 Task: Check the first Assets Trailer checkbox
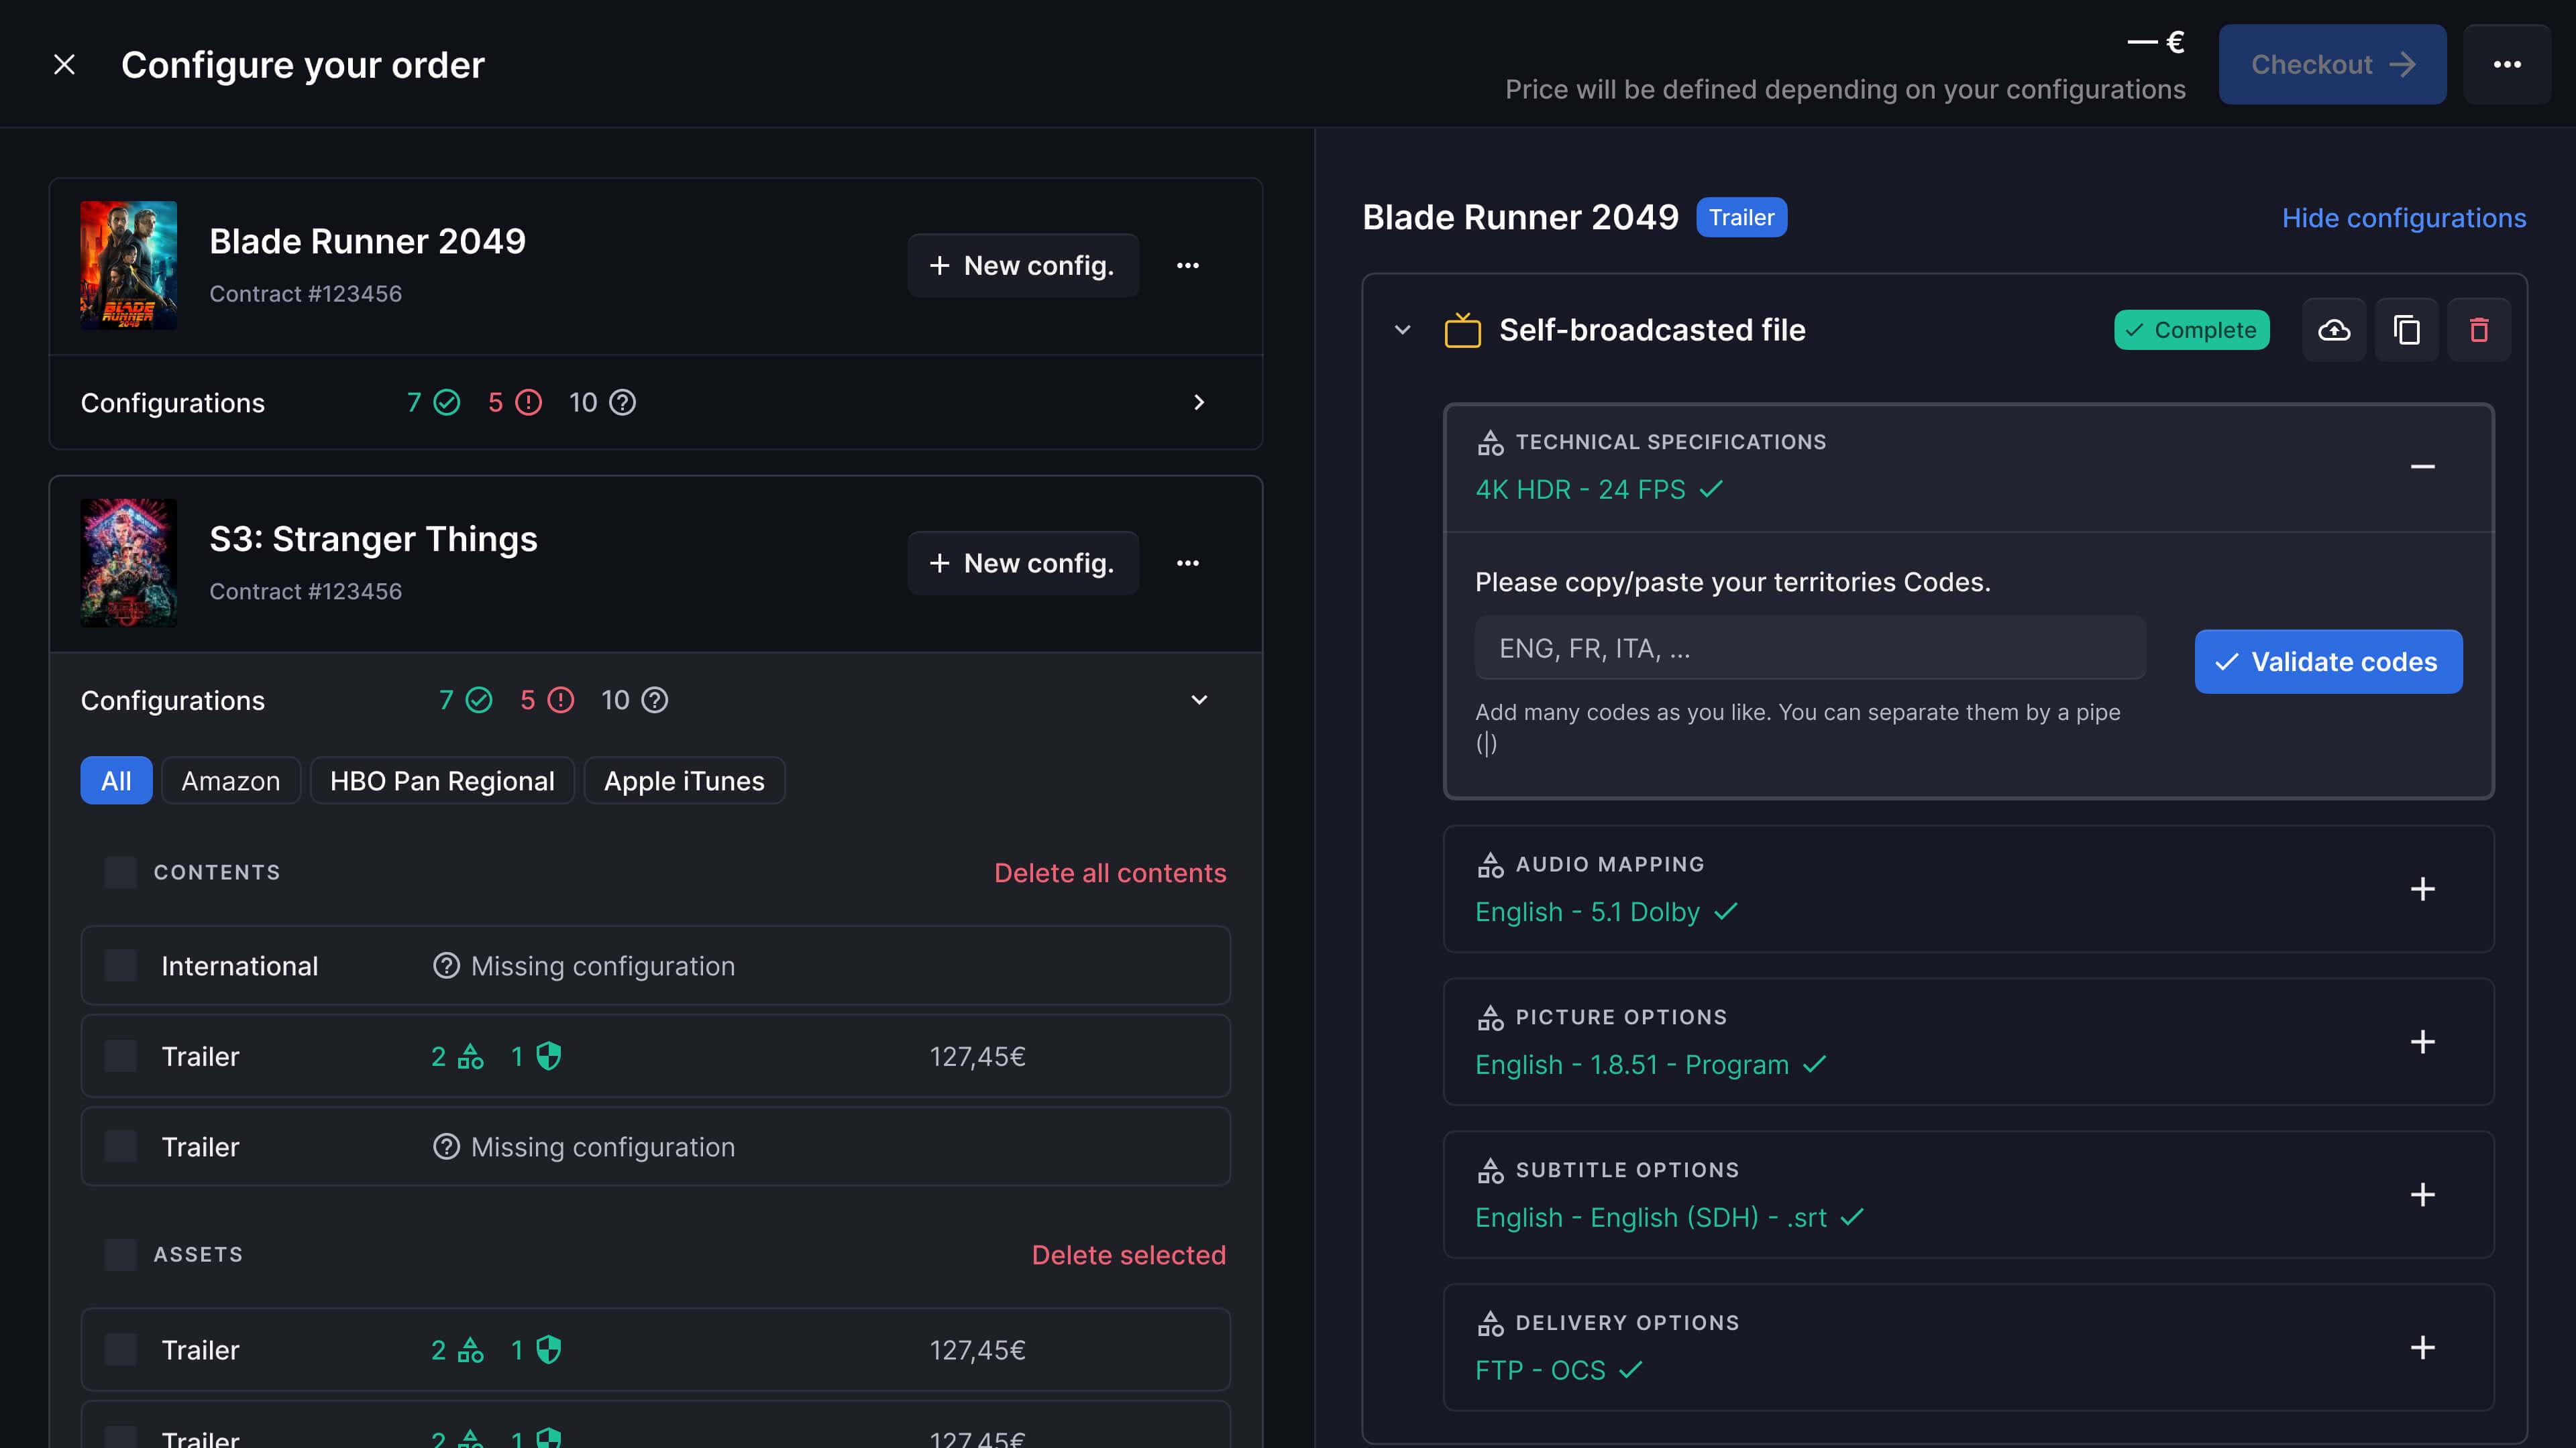click(120, 1350)
